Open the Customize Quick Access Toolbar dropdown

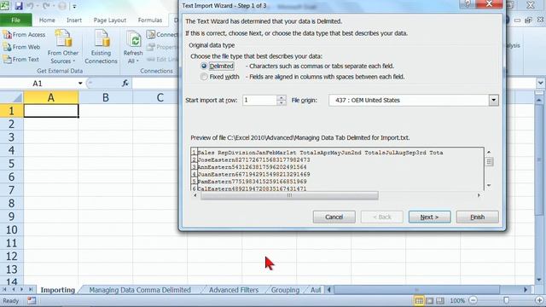pos(74,6)
